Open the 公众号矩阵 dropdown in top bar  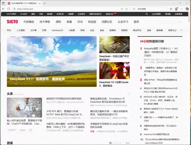pyautogui.click(x=156, y=14)
